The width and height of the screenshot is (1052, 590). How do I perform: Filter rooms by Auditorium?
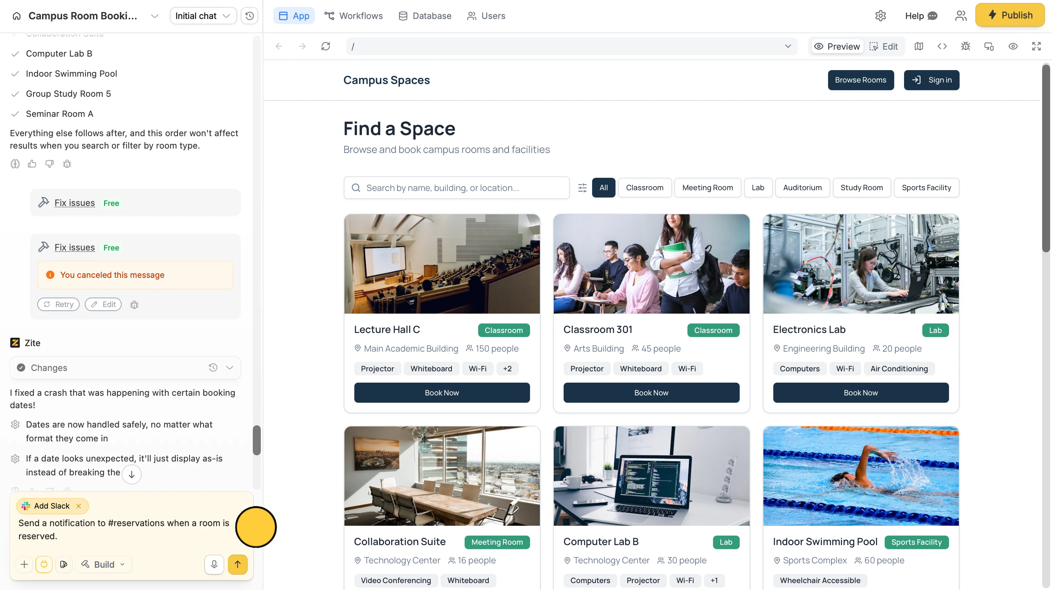coord(803,188)
